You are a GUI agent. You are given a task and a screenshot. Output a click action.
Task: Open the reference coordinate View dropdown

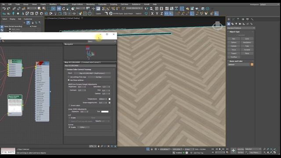click(80, 8)
